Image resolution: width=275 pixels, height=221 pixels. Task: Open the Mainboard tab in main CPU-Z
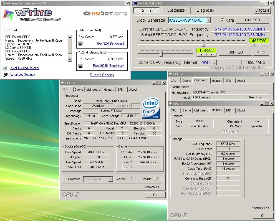[x=93, y=90]
